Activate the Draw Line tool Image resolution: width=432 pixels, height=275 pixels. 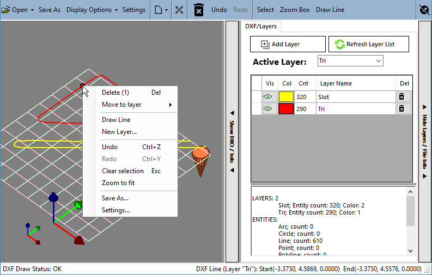[330, 10]
